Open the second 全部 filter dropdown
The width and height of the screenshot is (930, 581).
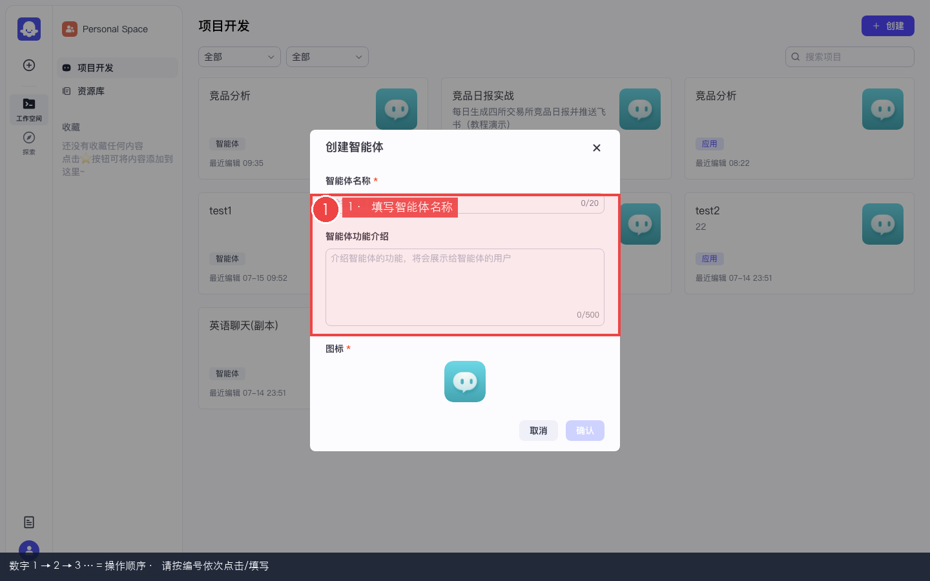pyautogui.click(x=327, y=57)
